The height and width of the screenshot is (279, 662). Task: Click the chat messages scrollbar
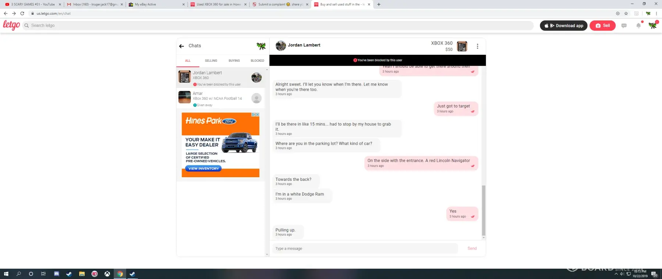pyautogui.click(x=484, y=210)
